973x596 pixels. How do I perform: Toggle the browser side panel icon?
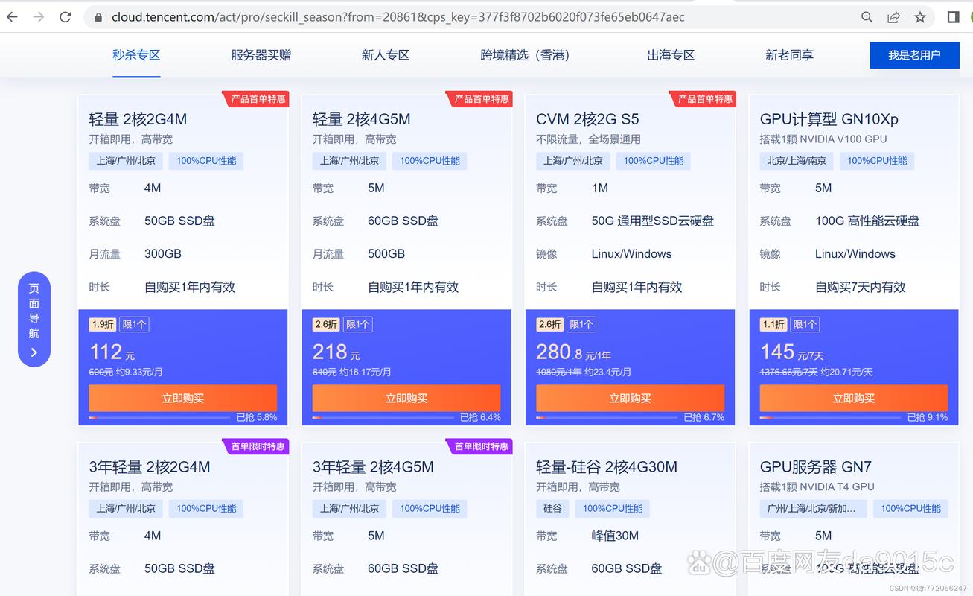pos(953,16)
